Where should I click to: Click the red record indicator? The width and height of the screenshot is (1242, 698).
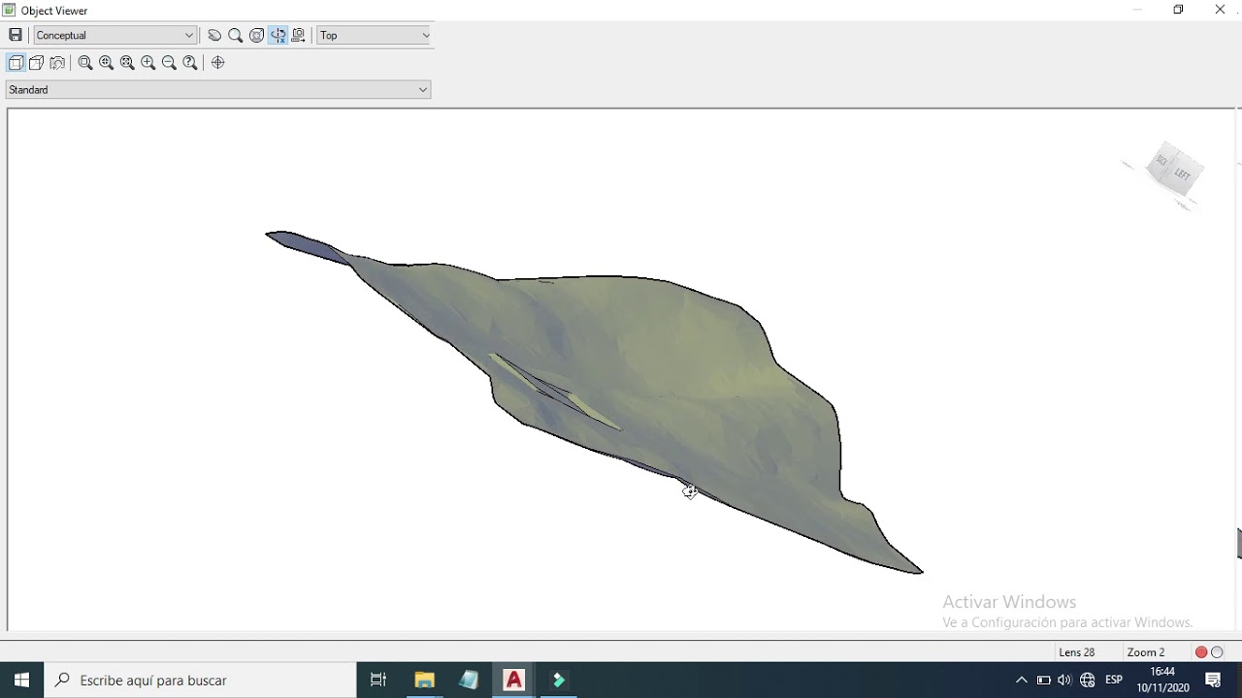tap(1201, 652)
